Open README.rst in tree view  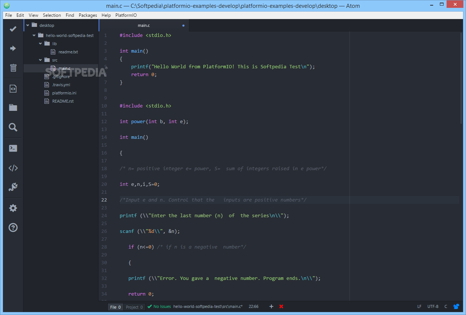click(63, 101)
